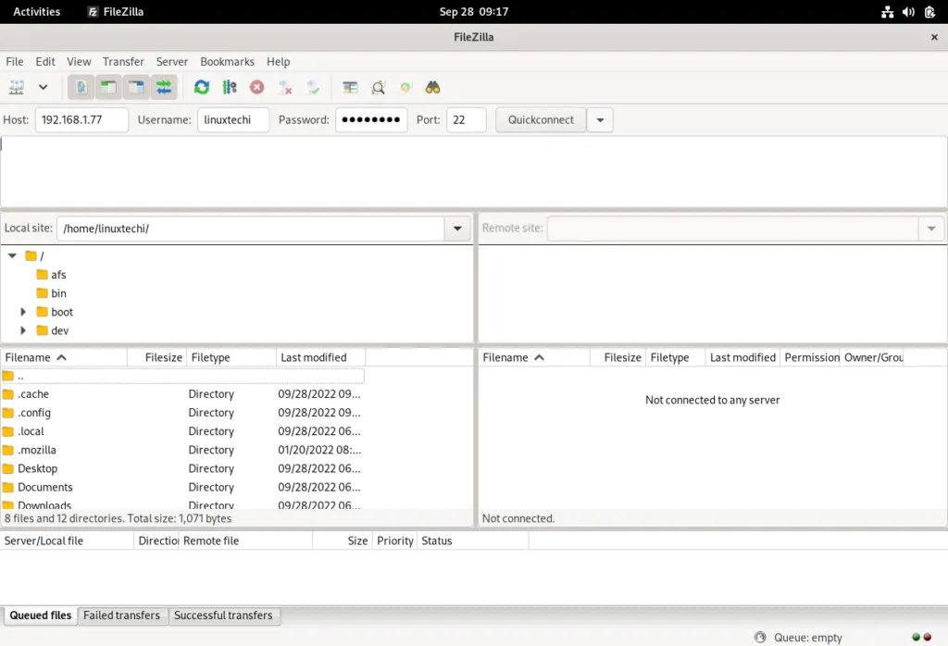Select the Documents directory
948x646 pixels.
182,488
